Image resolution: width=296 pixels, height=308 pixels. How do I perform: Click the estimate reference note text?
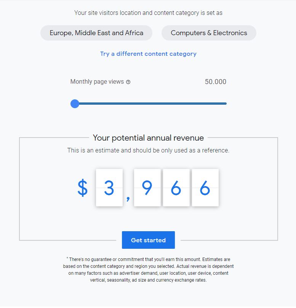pyautogui.click(x=148, y=151)
